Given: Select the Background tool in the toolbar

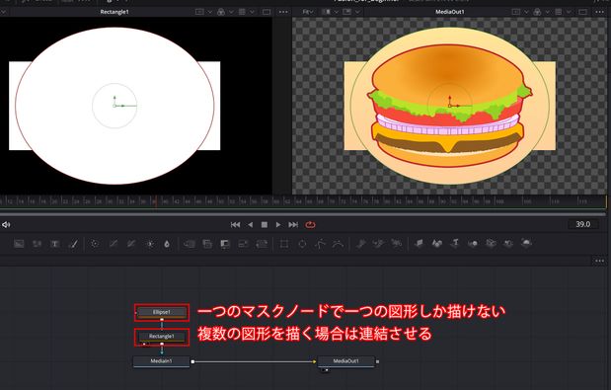Looking at the screenshot, I should [x=19, y=244].
